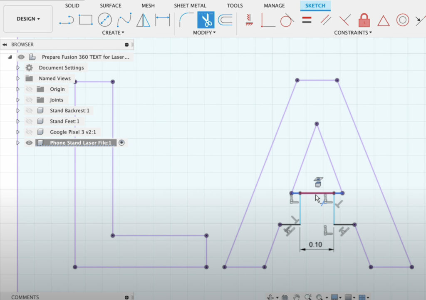Show the hidden Stand Backrest:1 component
Image resolution: width=426 pixels, height=300 pixels.
(x=29, y=111)
